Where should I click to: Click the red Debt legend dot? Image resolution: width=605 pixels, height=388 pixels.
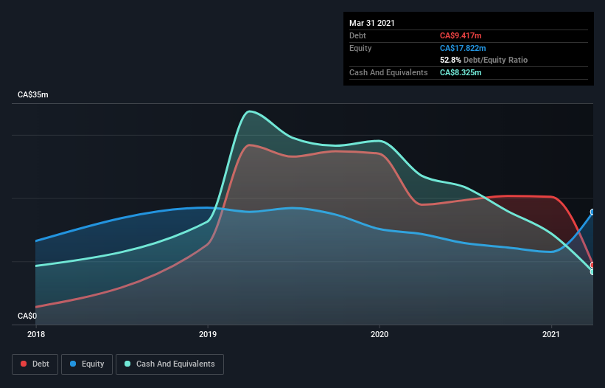coord(24,364)
